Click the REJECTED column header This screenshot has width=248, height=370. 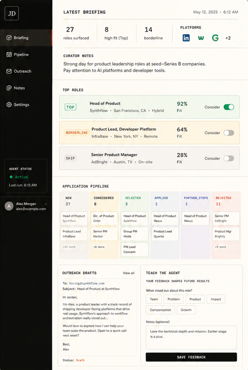pos(224,198)
